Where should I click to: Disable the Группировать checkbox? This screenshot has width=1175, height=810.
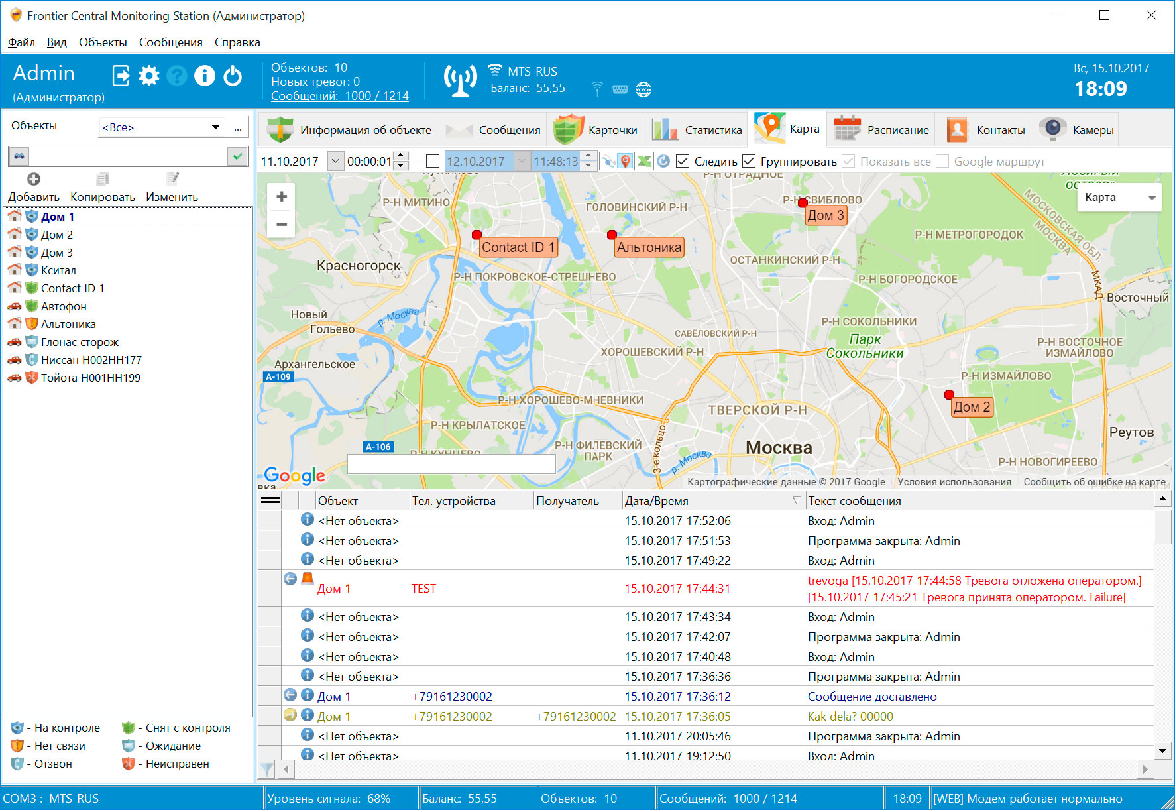pyautogui.click(x=750, y=161)
